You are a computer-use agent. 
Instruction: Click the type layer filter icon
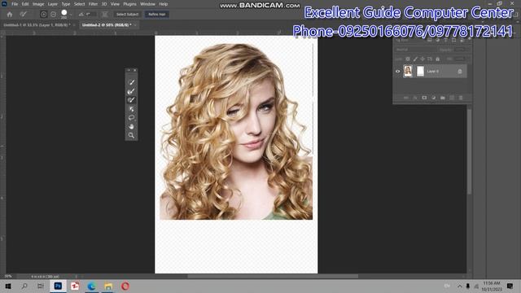click(x=445, y=40)
